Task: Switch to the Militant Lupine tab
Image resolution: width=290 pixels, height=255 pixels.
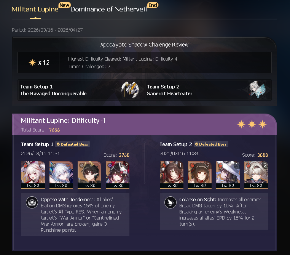Action: pos(35,9)
